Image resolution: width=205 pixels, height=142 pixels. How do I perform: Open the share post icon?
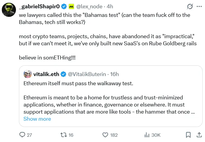tap(199, 135)
